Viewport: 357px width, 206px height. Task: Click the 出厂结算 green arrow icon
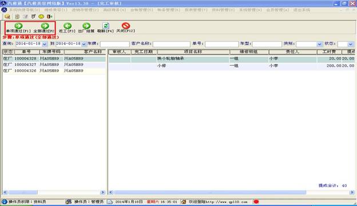(x=86, y=26)
